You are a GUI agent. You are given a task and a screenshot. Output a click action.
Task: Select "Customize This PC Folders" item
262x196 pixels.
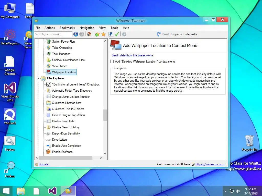pyautogui.click(x=65, y=109)
